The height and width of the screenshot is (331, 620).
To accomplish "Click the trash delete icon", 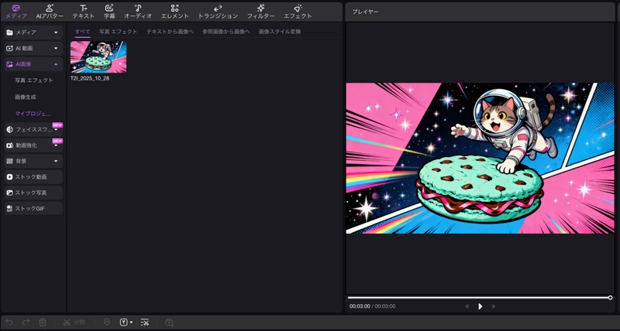I will click(43, 322).
